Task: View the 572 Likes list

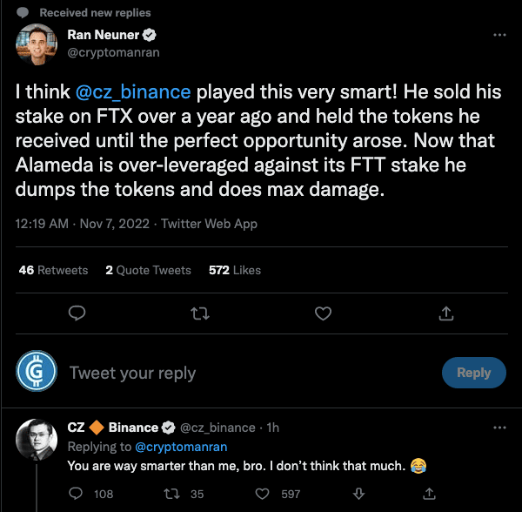Action: click(235, 270)
